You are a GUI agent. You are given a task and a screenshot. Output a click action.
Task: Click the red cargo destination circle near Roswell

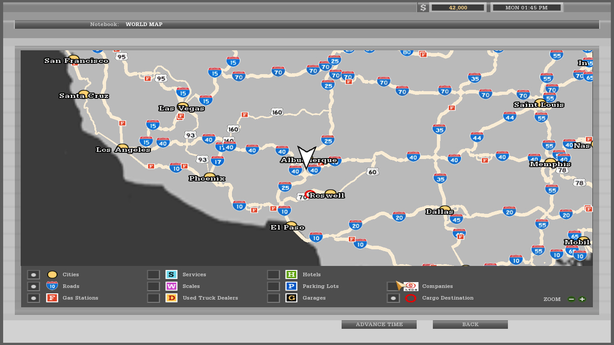[310, 195]
